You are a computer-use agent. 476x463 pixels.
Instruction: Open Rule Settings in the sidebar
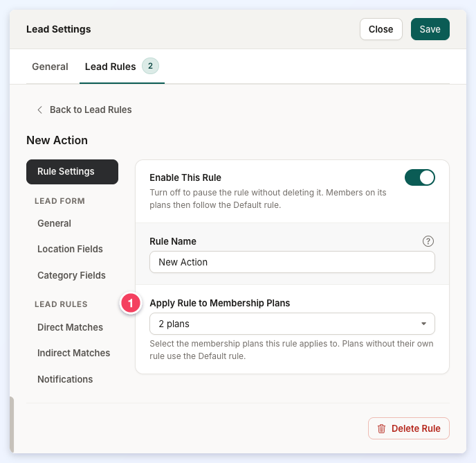[x=72, y=172]
